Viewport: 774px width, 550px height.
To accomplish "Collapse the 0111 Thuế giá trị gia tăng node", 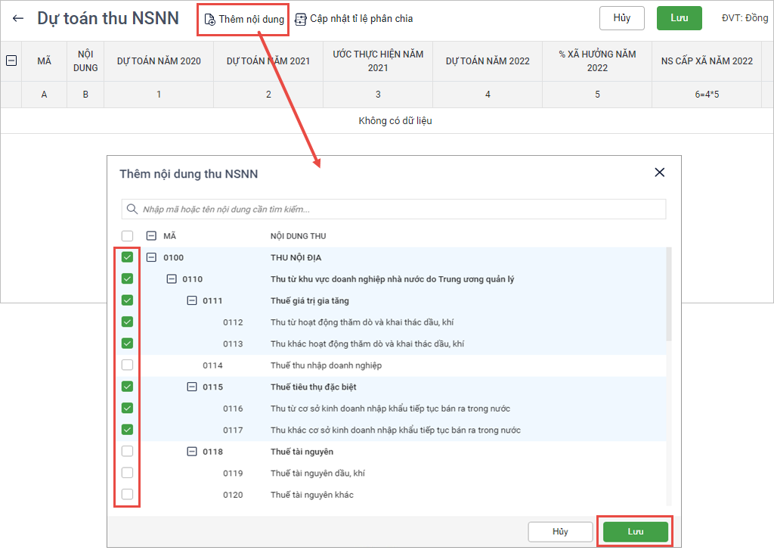I will (x=191, y=300).
